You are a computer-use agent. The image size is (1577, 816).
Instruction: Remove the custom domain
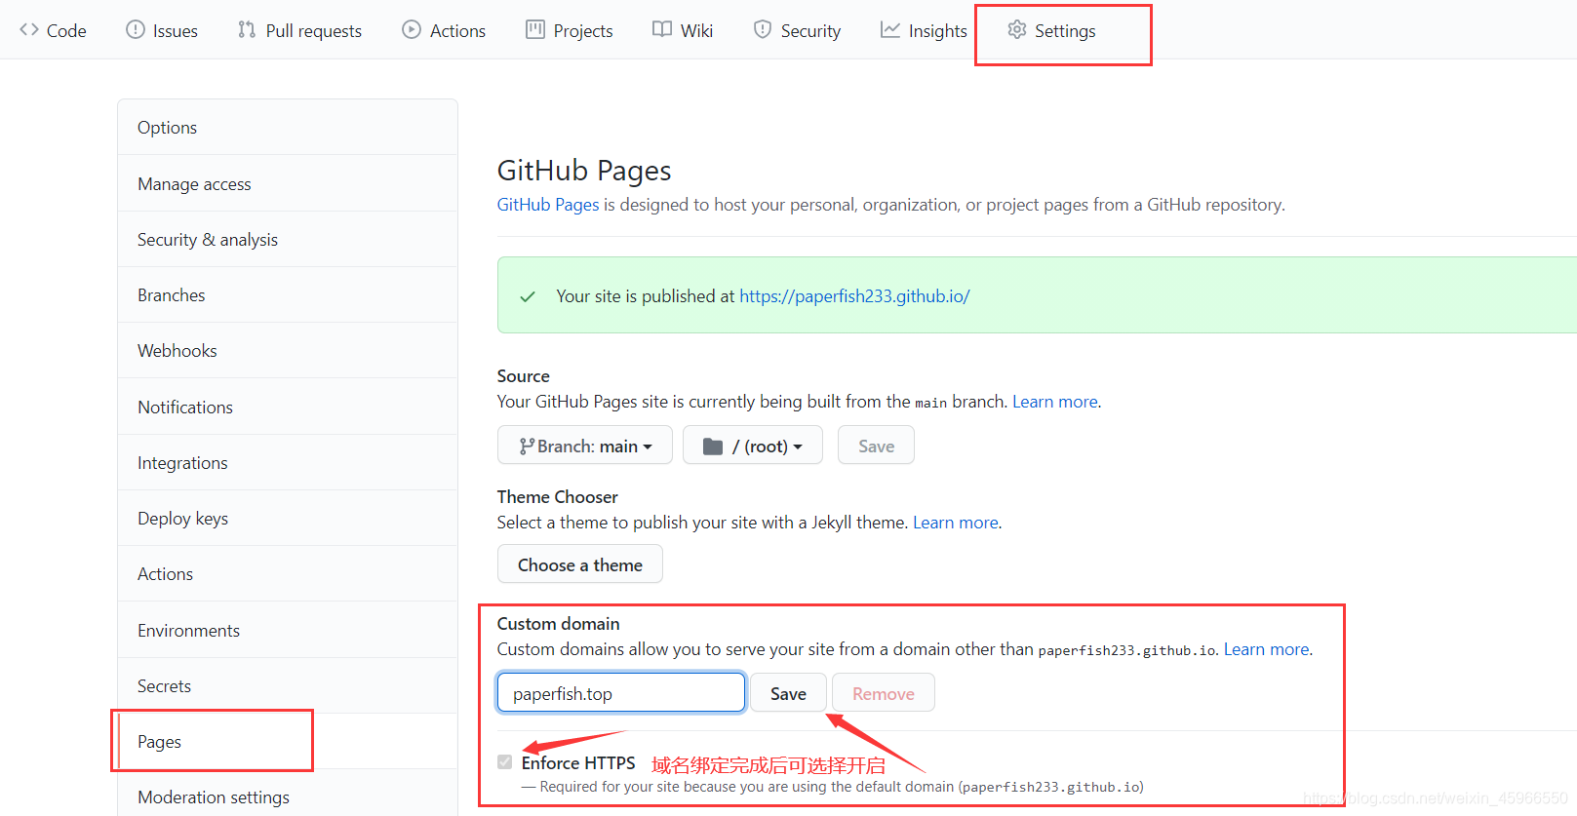click(x=884, y=693)
